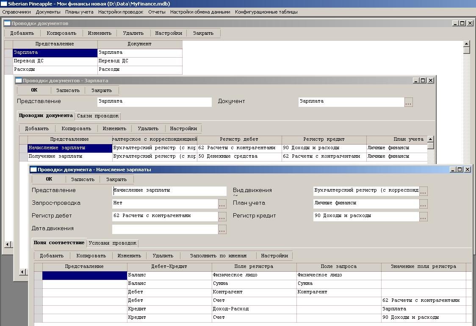Click Настройки in Проводки документа tab toolbar
Viewport: 476px width, 326px height.
click(183, 128)
